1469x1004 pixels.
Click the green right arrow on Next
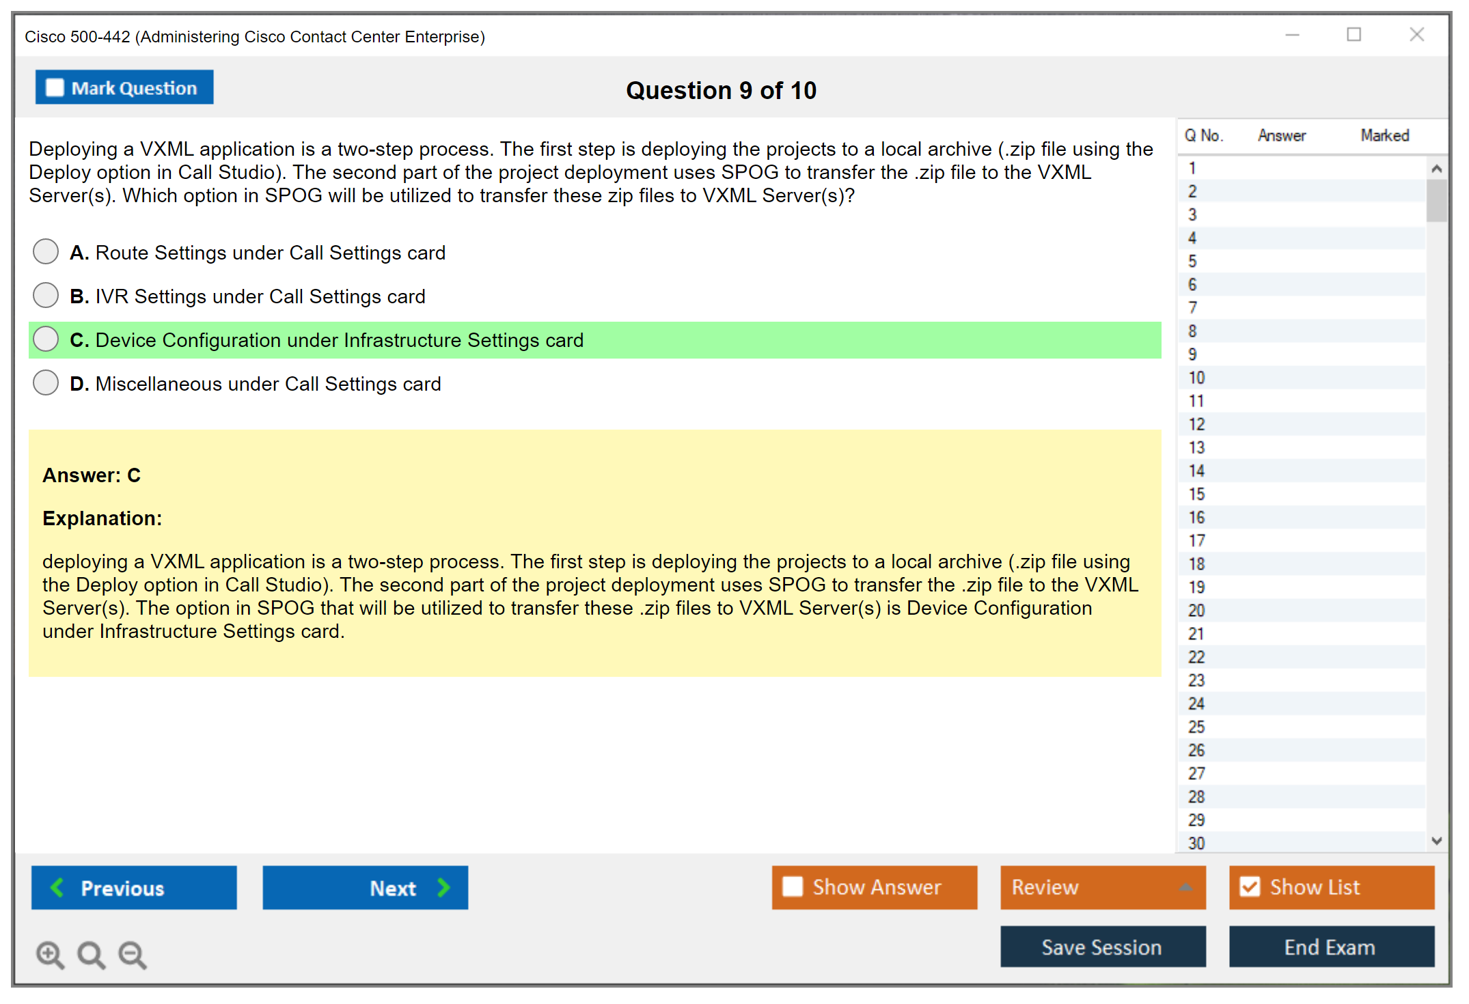(x=444, y=887)
